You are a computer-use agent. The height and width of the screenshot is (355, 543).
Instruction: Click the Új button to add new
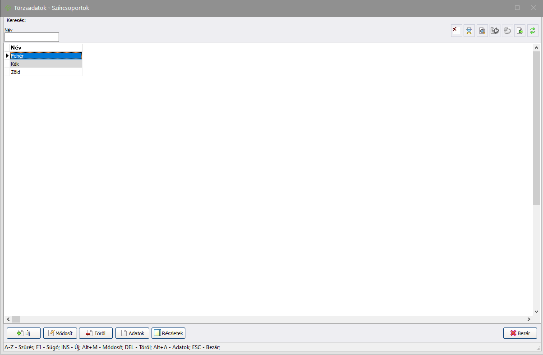click(23, 333)
